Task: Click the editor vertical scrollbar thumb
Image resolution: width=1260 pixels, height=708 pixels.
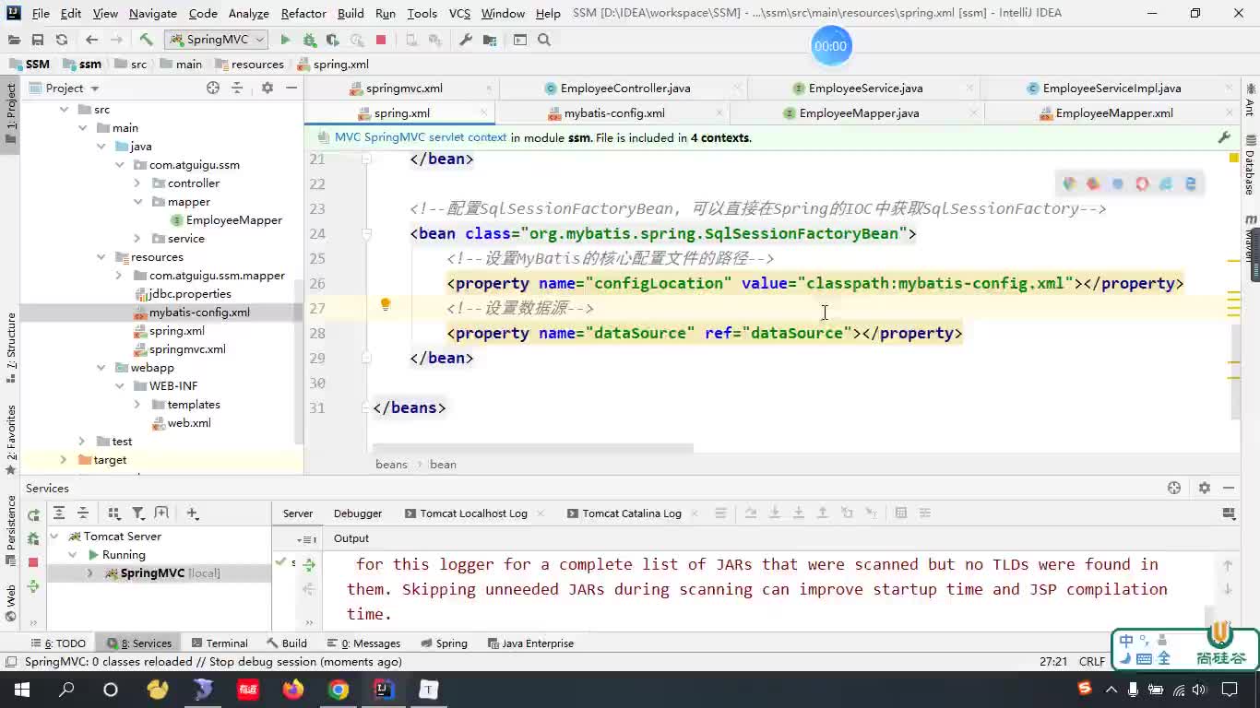Action: pyautogui.click(x=1236, y=371)
